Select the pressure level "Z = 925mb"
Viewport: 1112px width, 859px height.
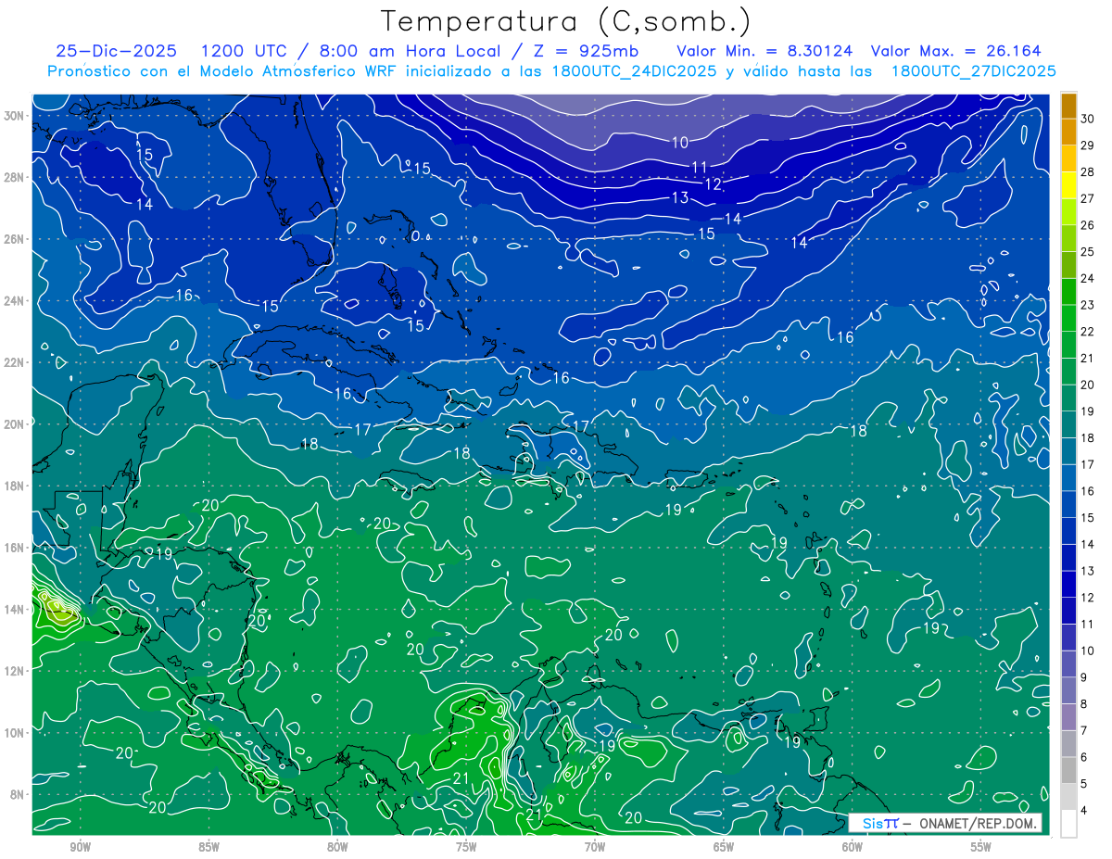pos(588,51)
